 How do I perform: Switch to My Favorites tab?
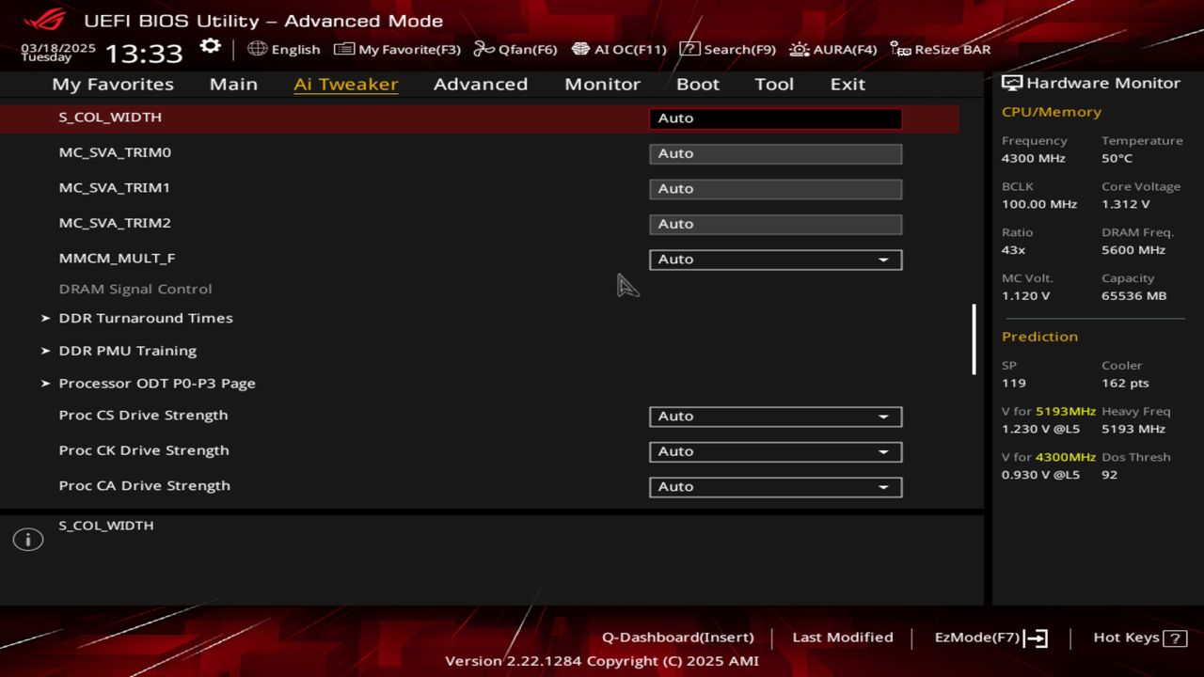pos(113,84)
